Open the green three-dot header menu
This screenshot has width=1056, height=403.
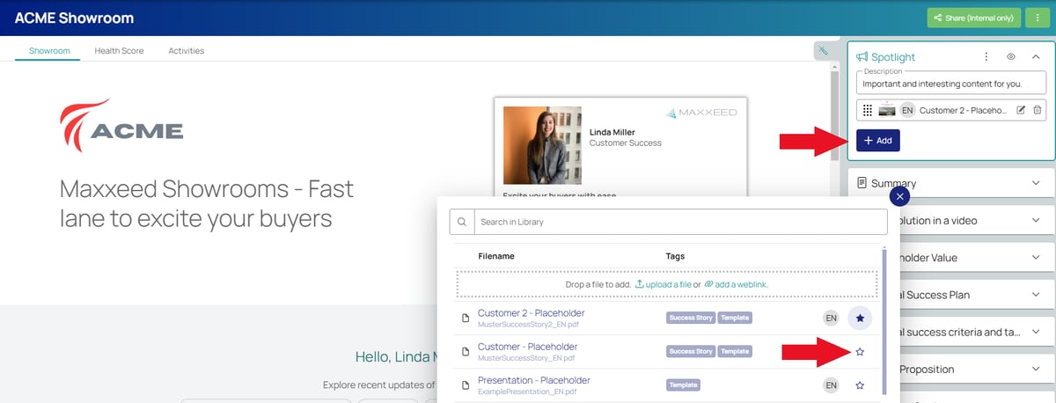[1038, 18]
